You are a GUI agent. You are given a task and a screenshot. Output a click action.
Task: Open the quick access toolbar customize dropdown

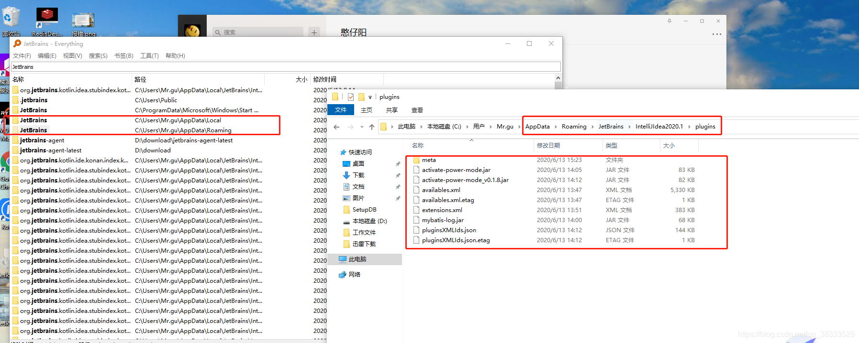370,97
